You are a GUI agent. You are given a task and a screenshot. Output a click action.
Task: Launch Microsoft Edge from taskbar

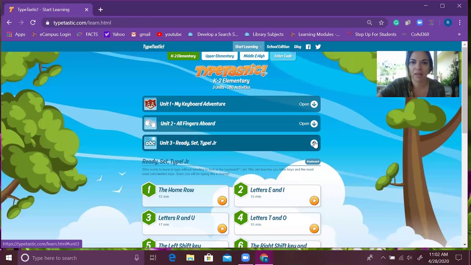click(x=172, y=258)
